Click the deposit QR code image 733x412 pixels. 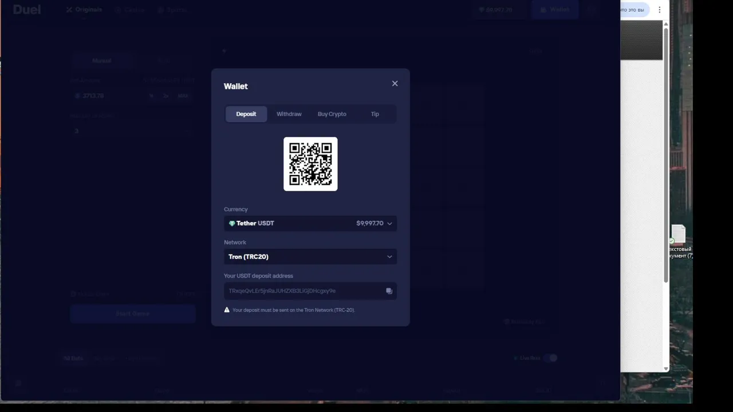click(310, 164)
